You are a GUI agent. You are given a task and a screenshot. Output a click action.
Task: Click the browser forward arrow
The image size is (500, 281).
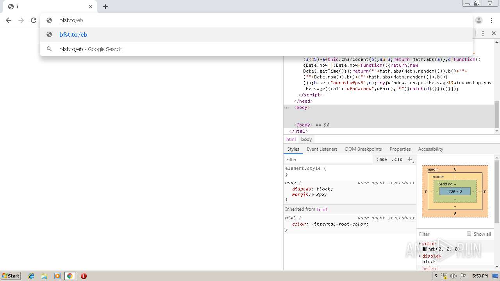coord(21,20)
